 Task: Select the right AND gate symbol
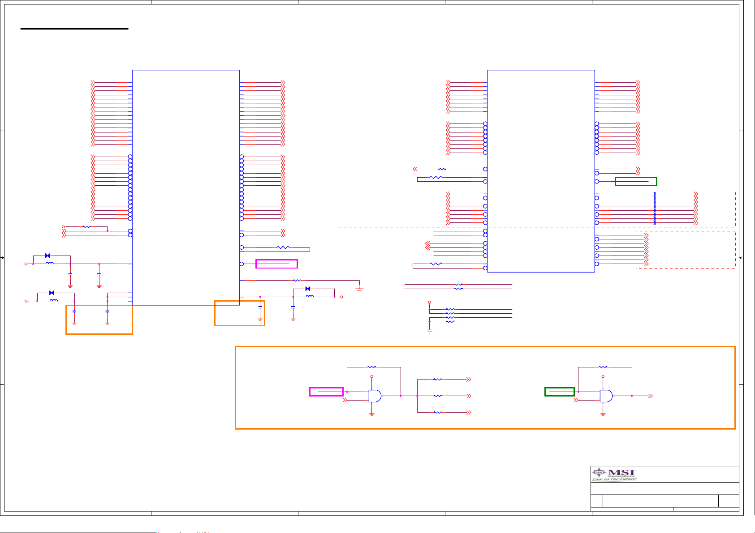click(606, 396)
